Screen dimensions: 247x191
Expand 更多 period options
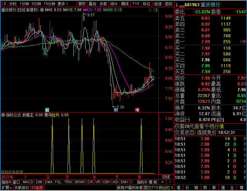(63, 4)
